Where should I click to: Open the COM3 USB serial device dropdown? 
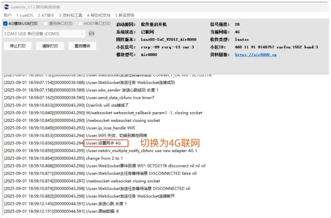coord(45,34)
